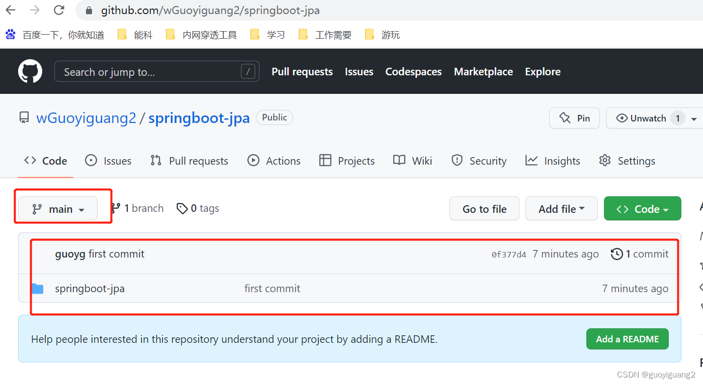Open the springboot-jpa folder name in file list

90,289
